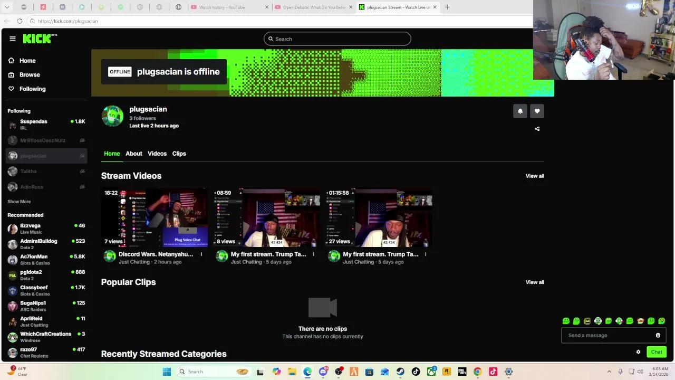Open chat settings gear
This screenshot has height=380, width=675.
pyautogui.click(x=638, y=352)
